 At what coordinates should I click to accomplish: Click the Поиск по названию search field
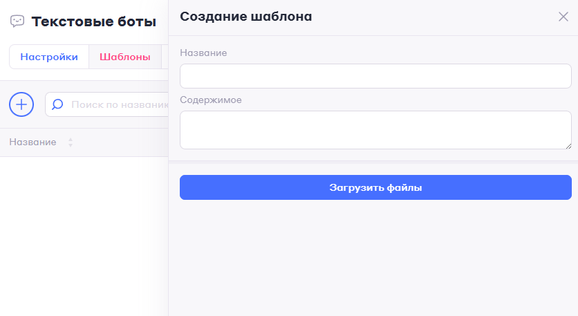(x=119, y=104)
